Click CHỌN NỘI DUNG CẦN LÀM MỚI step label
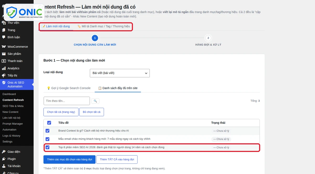The width and height of the screenshot is (315, 174). click(95, 45)
